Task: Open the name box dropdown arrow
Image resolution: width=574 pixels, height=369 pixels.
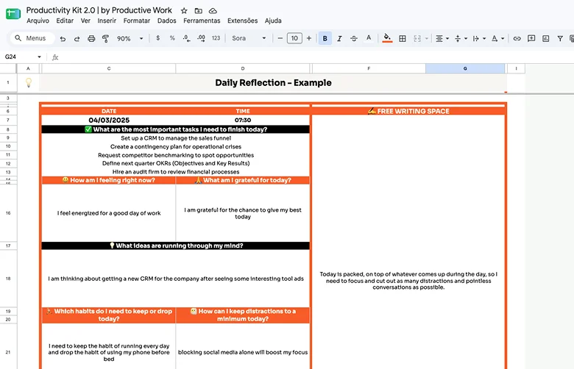Action: pos(39,57)
